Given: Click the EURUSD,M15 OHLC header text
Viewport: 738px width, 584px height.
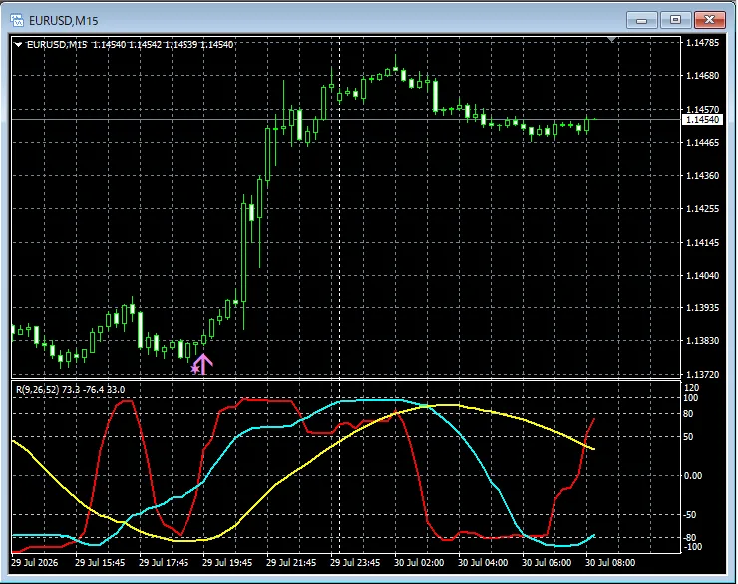Looking at the screenshot, I should (130, 45).
